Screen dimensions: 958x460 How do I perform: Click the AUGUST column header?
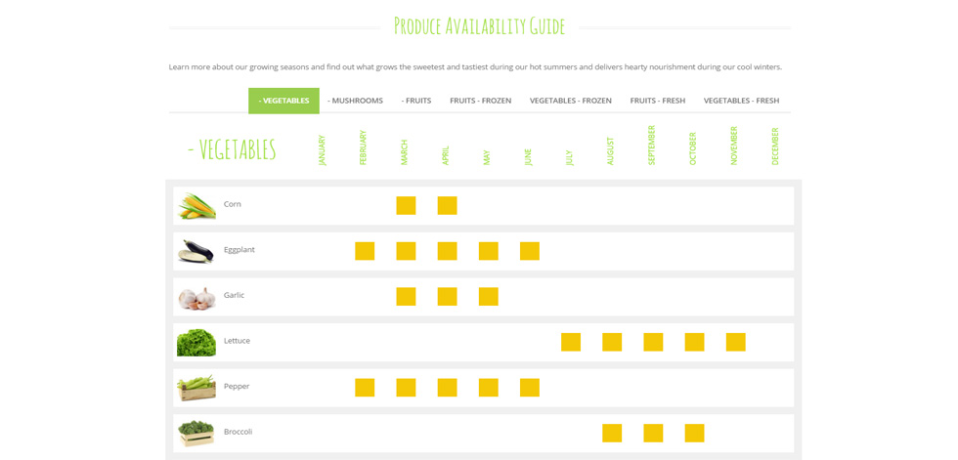(610, 151)
